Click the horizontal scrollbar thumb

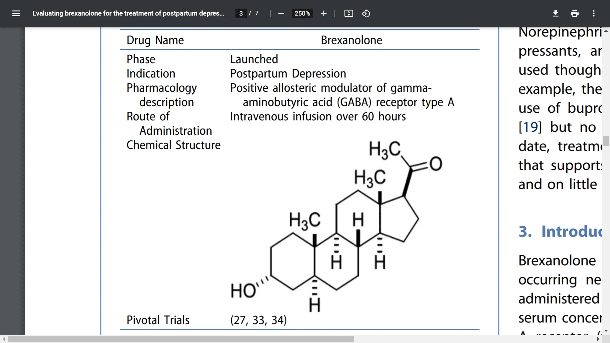181,339
